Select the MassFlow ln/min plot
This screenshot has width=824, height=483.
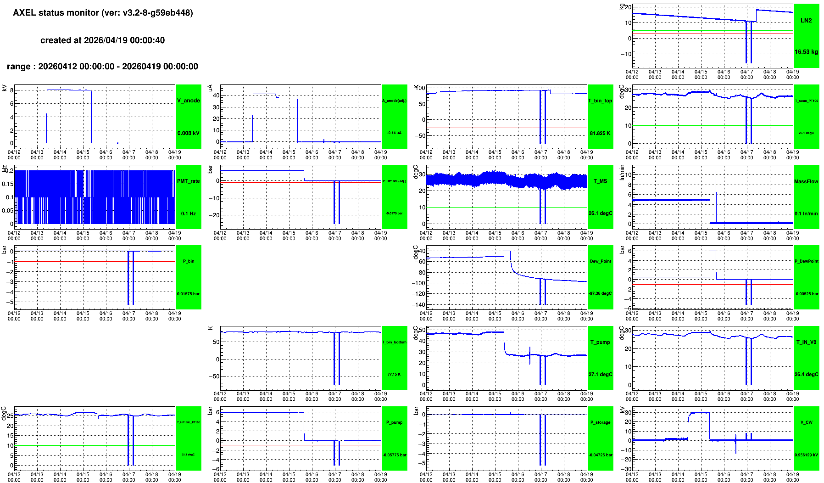(x=712, y=197)
